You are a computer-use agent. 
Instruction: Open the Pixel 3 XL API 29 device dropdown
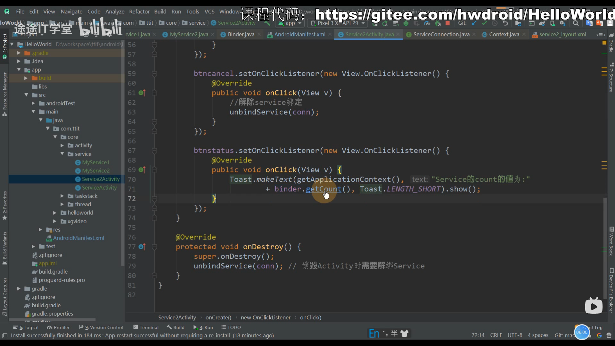click(x=338, y=23)
